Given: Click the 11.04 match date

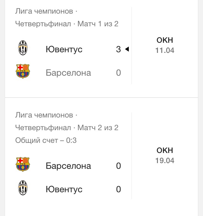Looking at the screenshot, I should point(165,50).
